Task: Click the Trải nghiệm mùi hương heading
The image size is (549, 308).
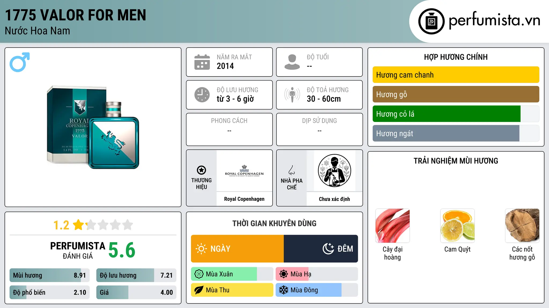Action: [456, 161]
